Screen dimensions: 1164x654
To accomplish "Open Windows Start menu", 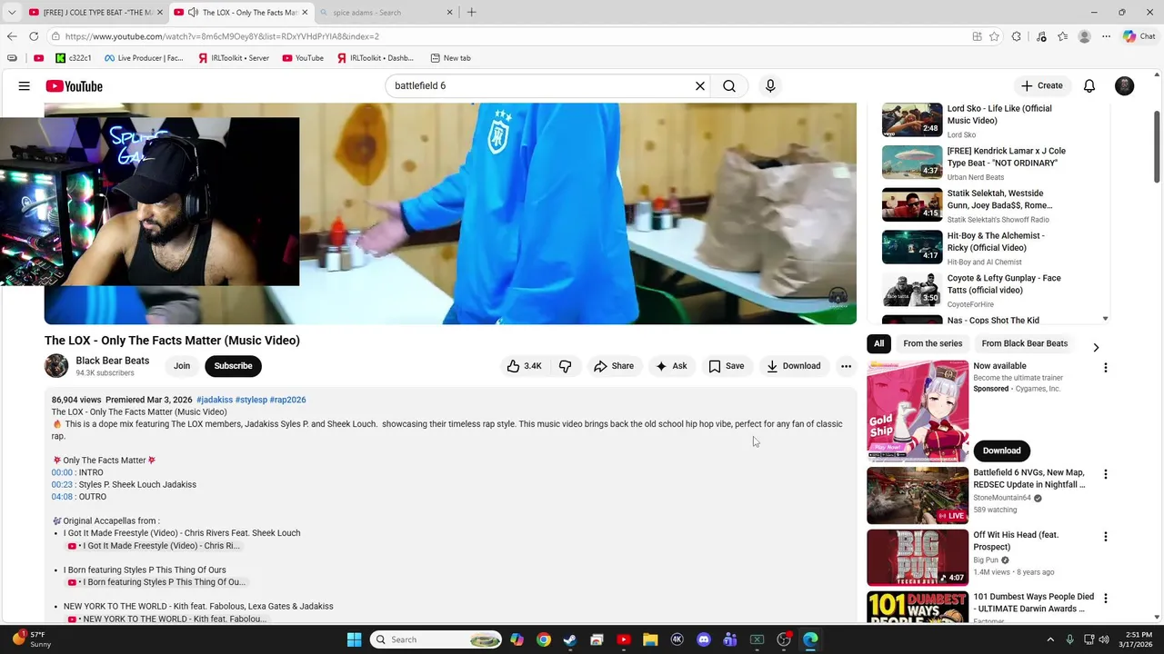I will 355,639.
